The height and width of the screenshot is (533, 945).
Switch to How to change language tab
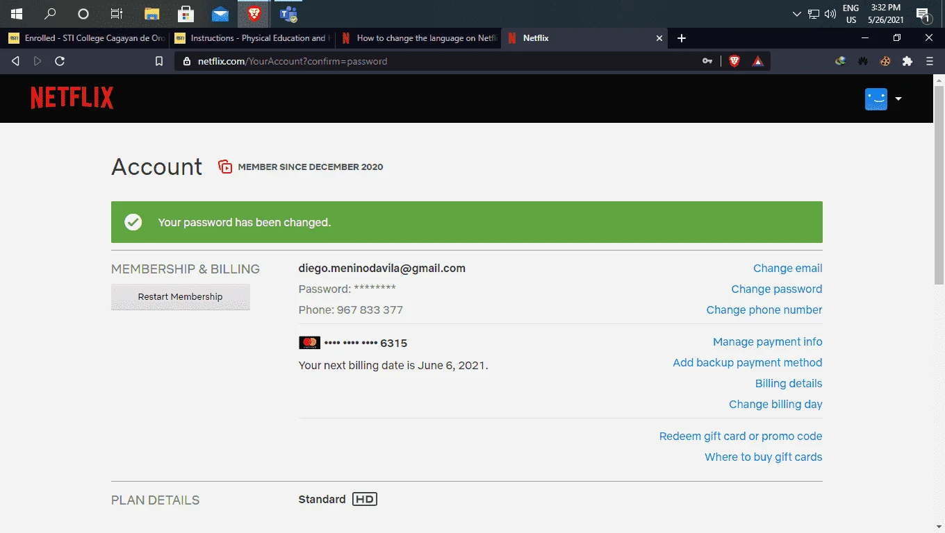[419, 38]
